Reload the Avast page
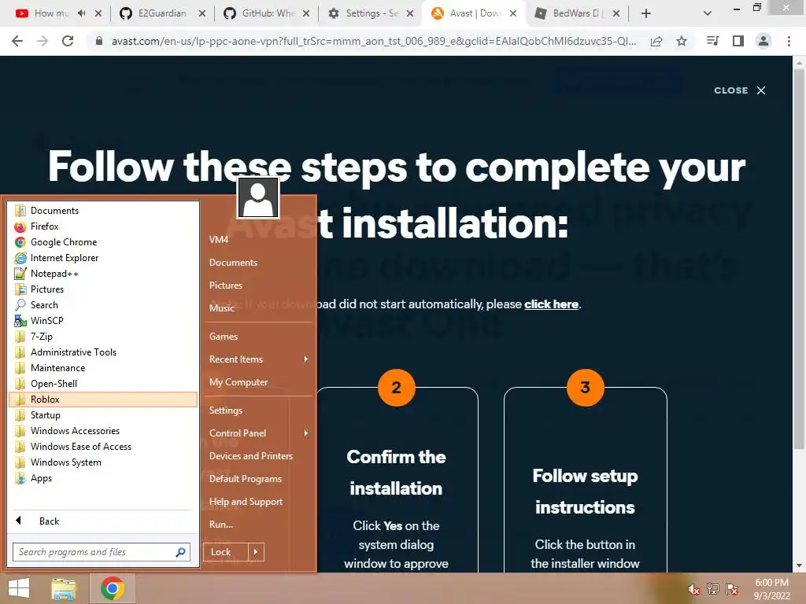This screenshot has width=806, height=604. click(x=68, y=41)
